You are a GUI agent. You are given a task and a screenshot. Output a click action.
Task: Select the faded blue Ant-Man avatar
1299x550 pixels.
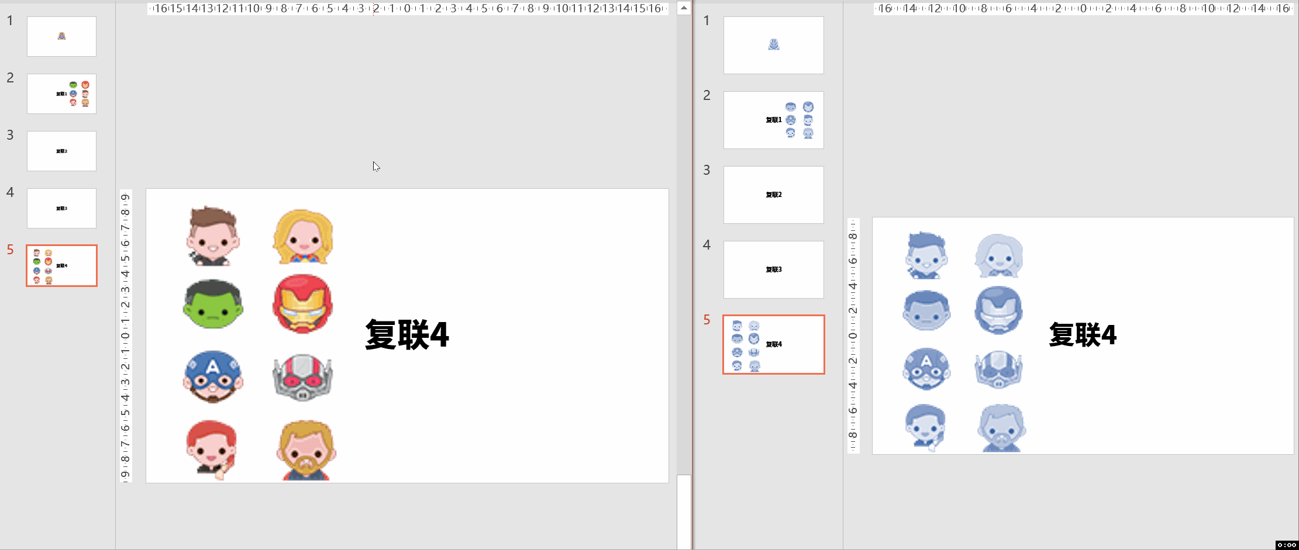(x=999, y=369)
